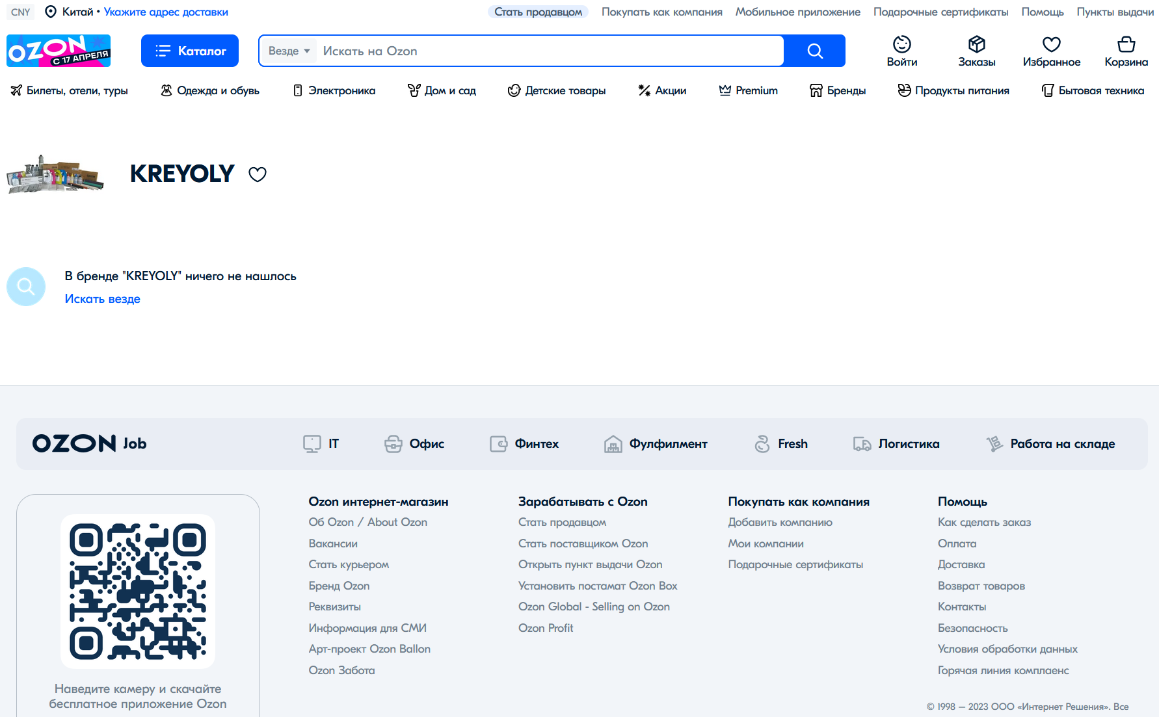Screen dimensions: 1159x717
Task: Change the CNY currency selector
Action: click(21, 12)
